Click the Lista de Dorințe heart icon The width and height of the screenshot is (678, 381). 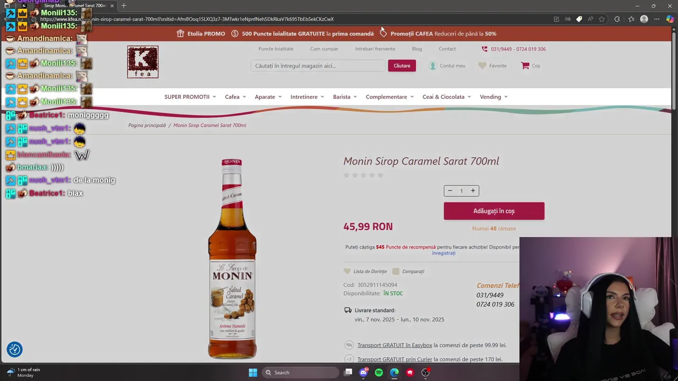coord(347,271)
